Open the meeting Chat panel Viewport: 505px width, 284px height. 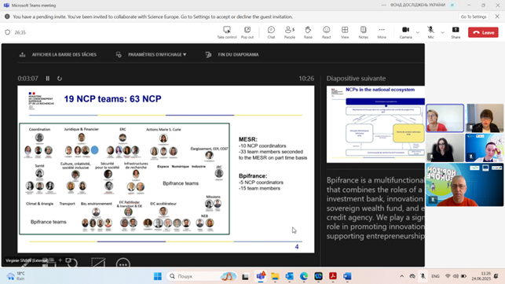pyautogui.click(x=271, y=32)
